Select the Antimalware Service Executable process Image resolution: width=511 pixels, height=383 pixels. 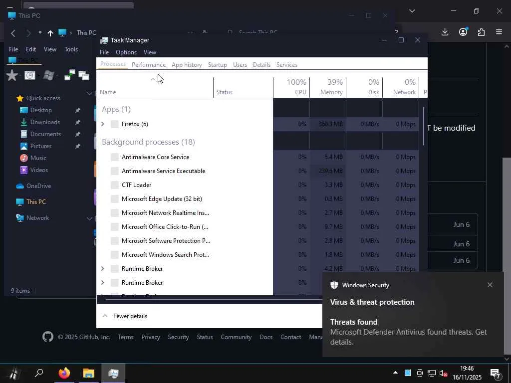coord(257,171)
